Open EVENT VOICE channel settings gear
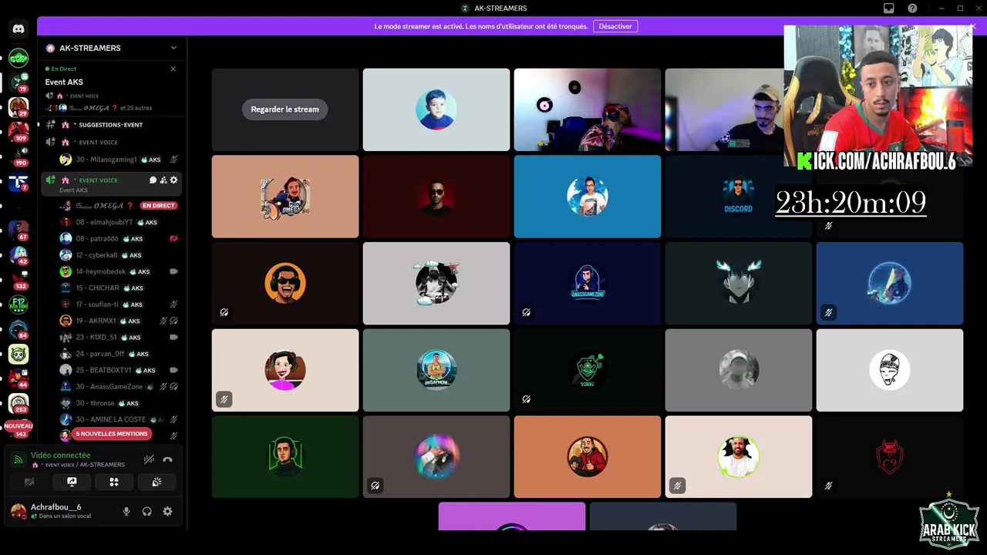This screenshot has width=987, height=555. (x=173, y=180)
